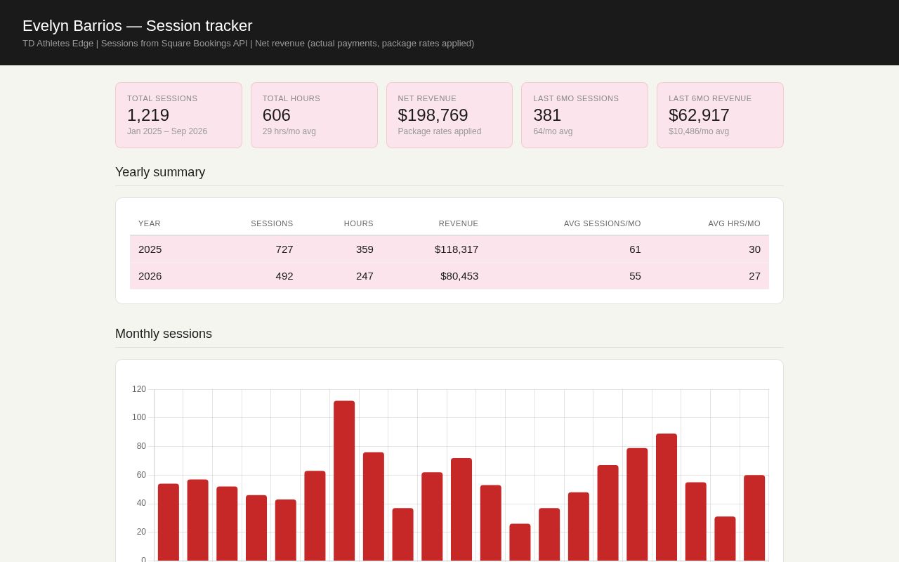Click the $80,453 revenue cell

pyautogui.click(x=459, y=276)
